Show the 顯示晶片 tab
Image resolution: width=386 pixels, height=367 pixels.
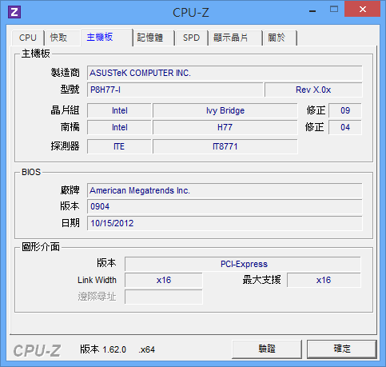[235, 38]
